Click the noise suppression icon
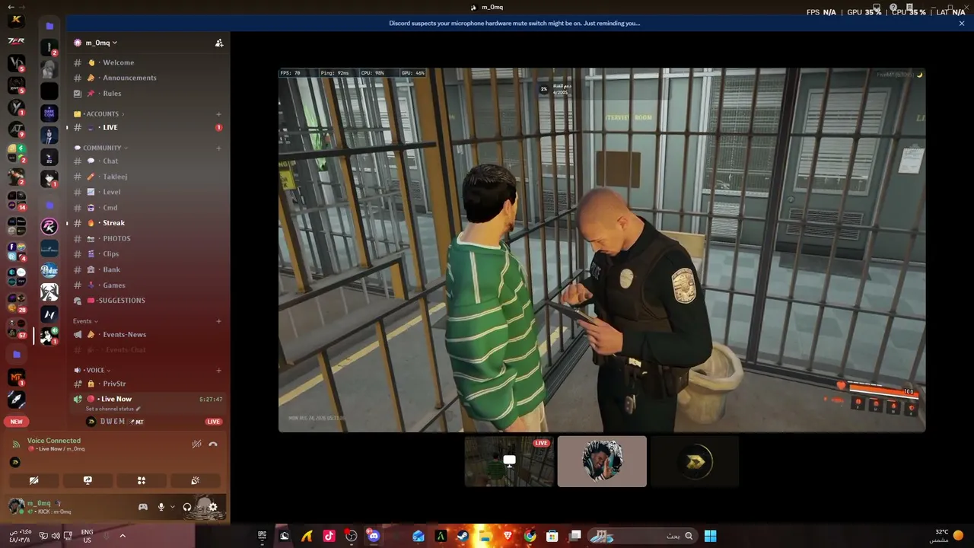 (x=196, y=444)
